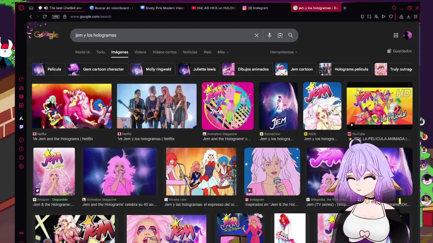Screen dimensions: 433x243
Task: Expand the Más dropdown menu
Action: pyautogui.click(x=223, y=52)
